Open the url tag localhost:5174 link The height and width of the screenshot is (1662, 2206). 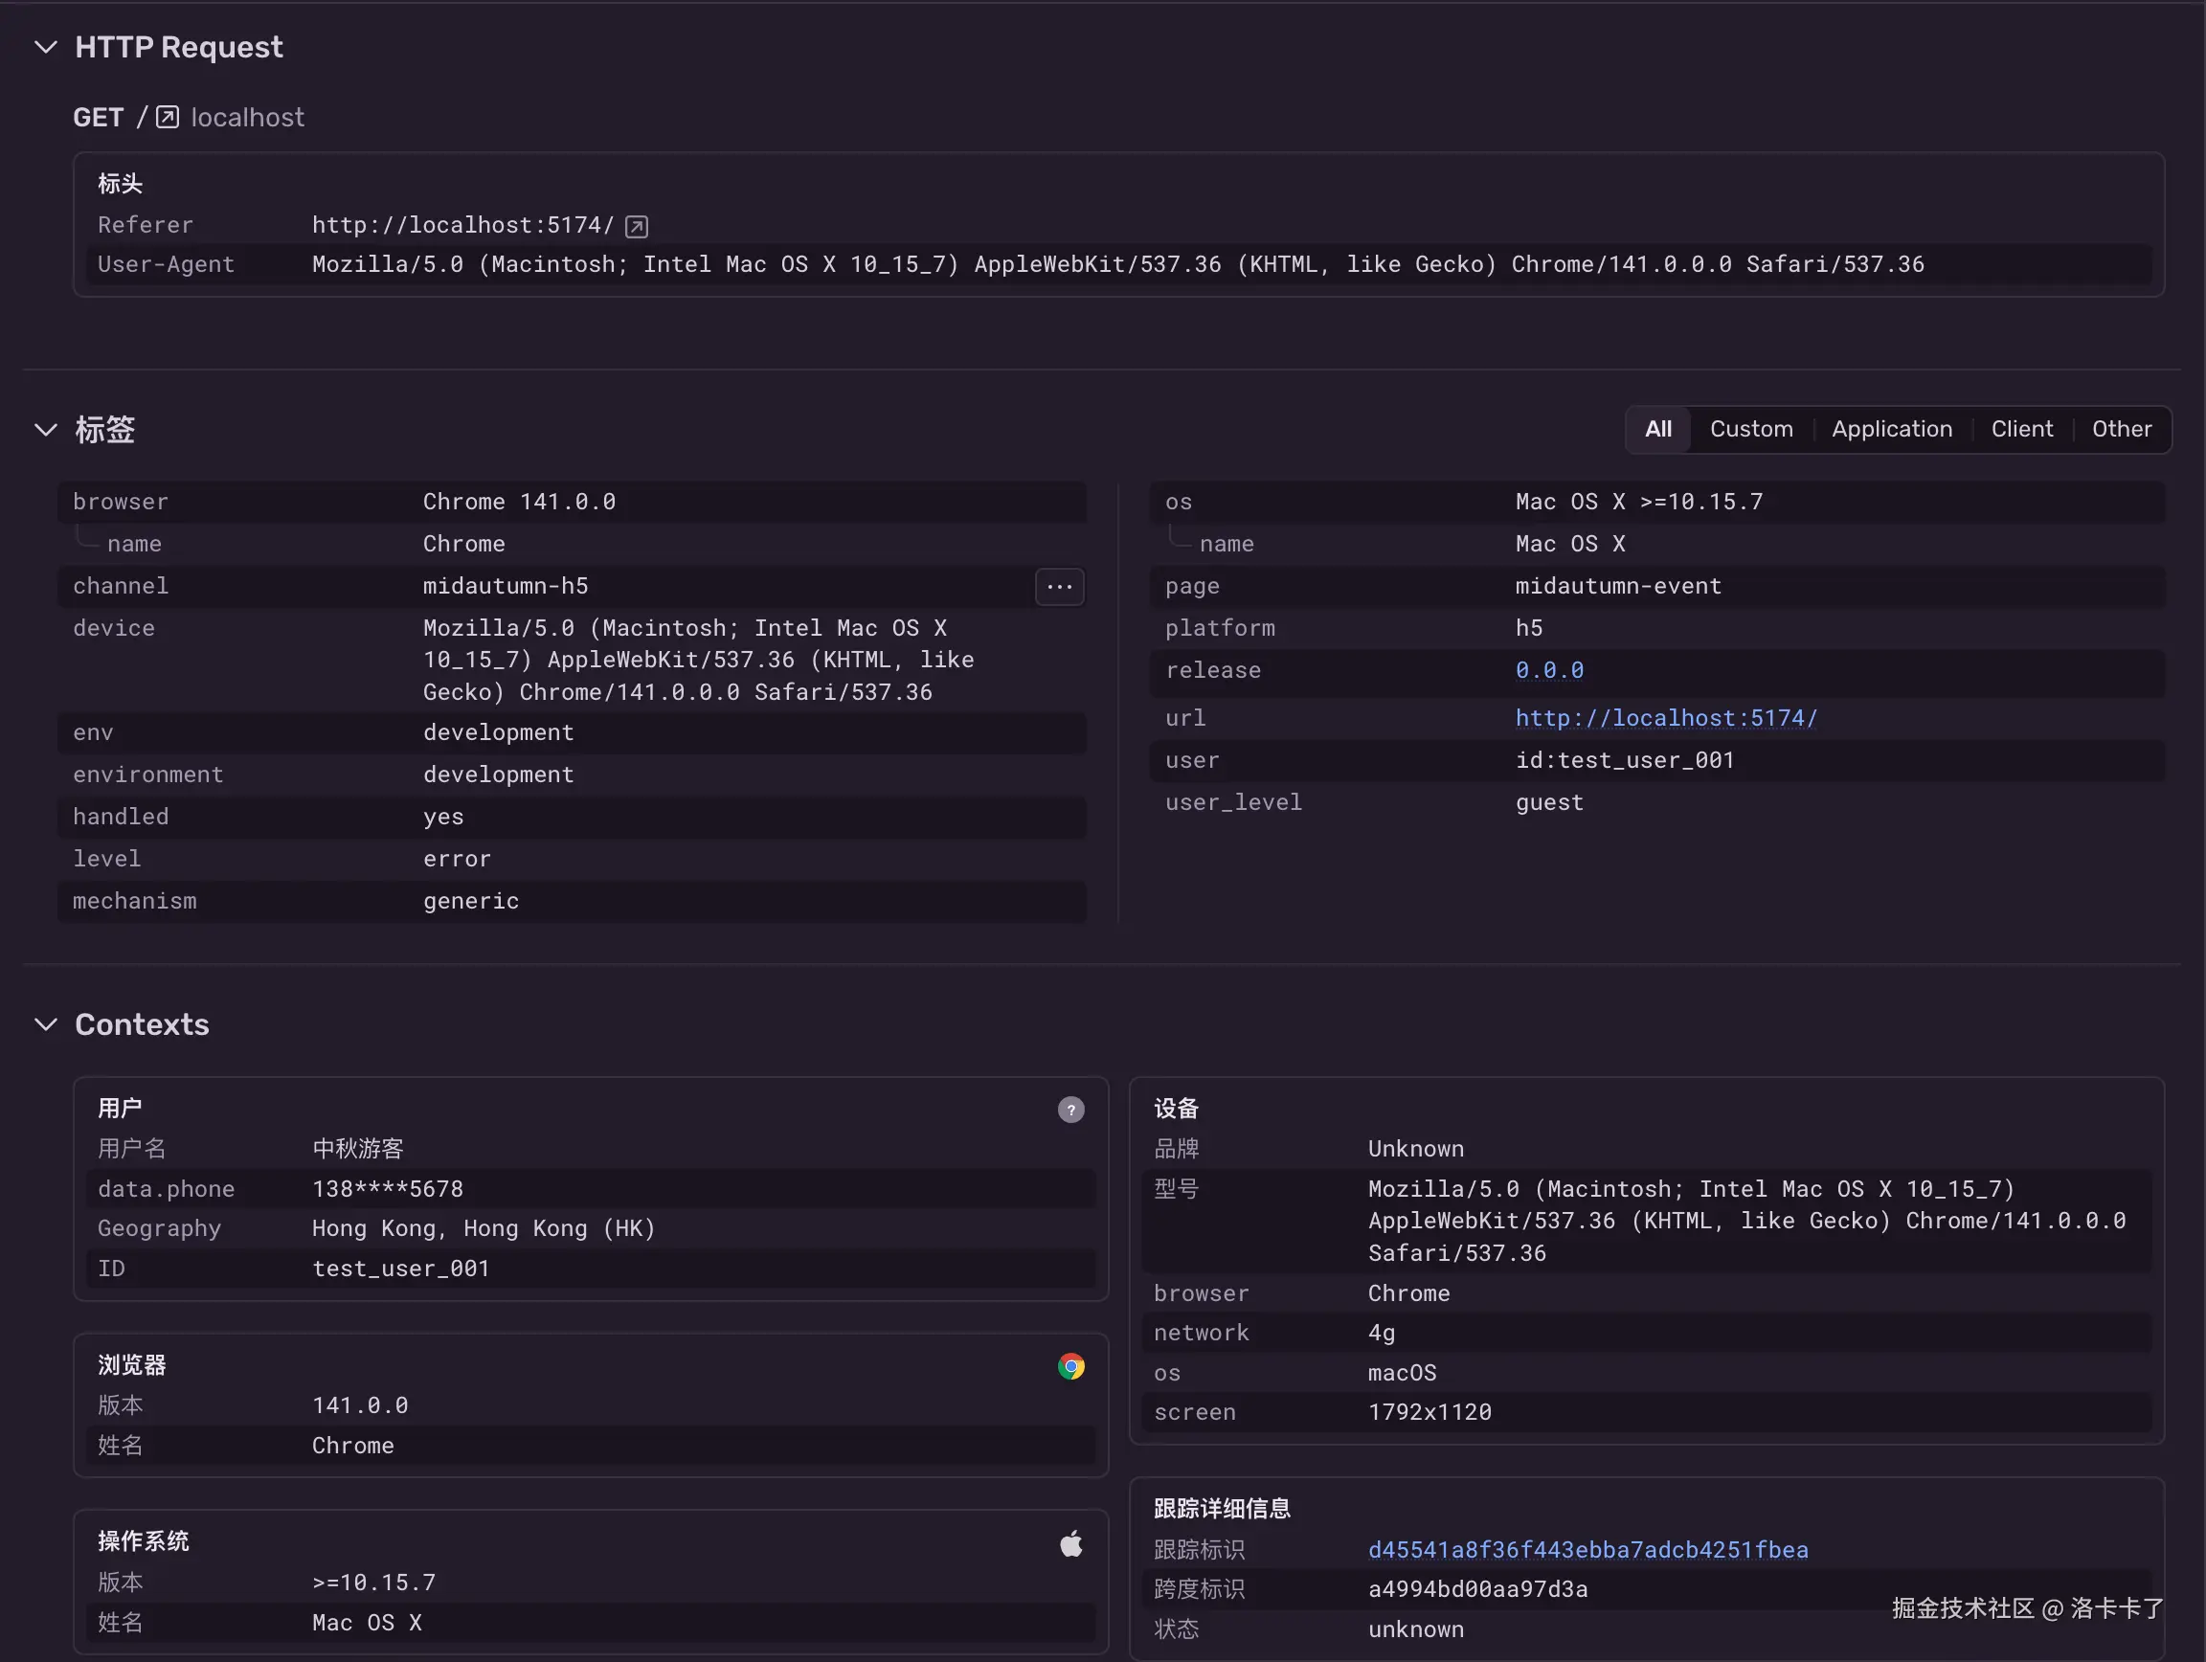coord(1665,719)
